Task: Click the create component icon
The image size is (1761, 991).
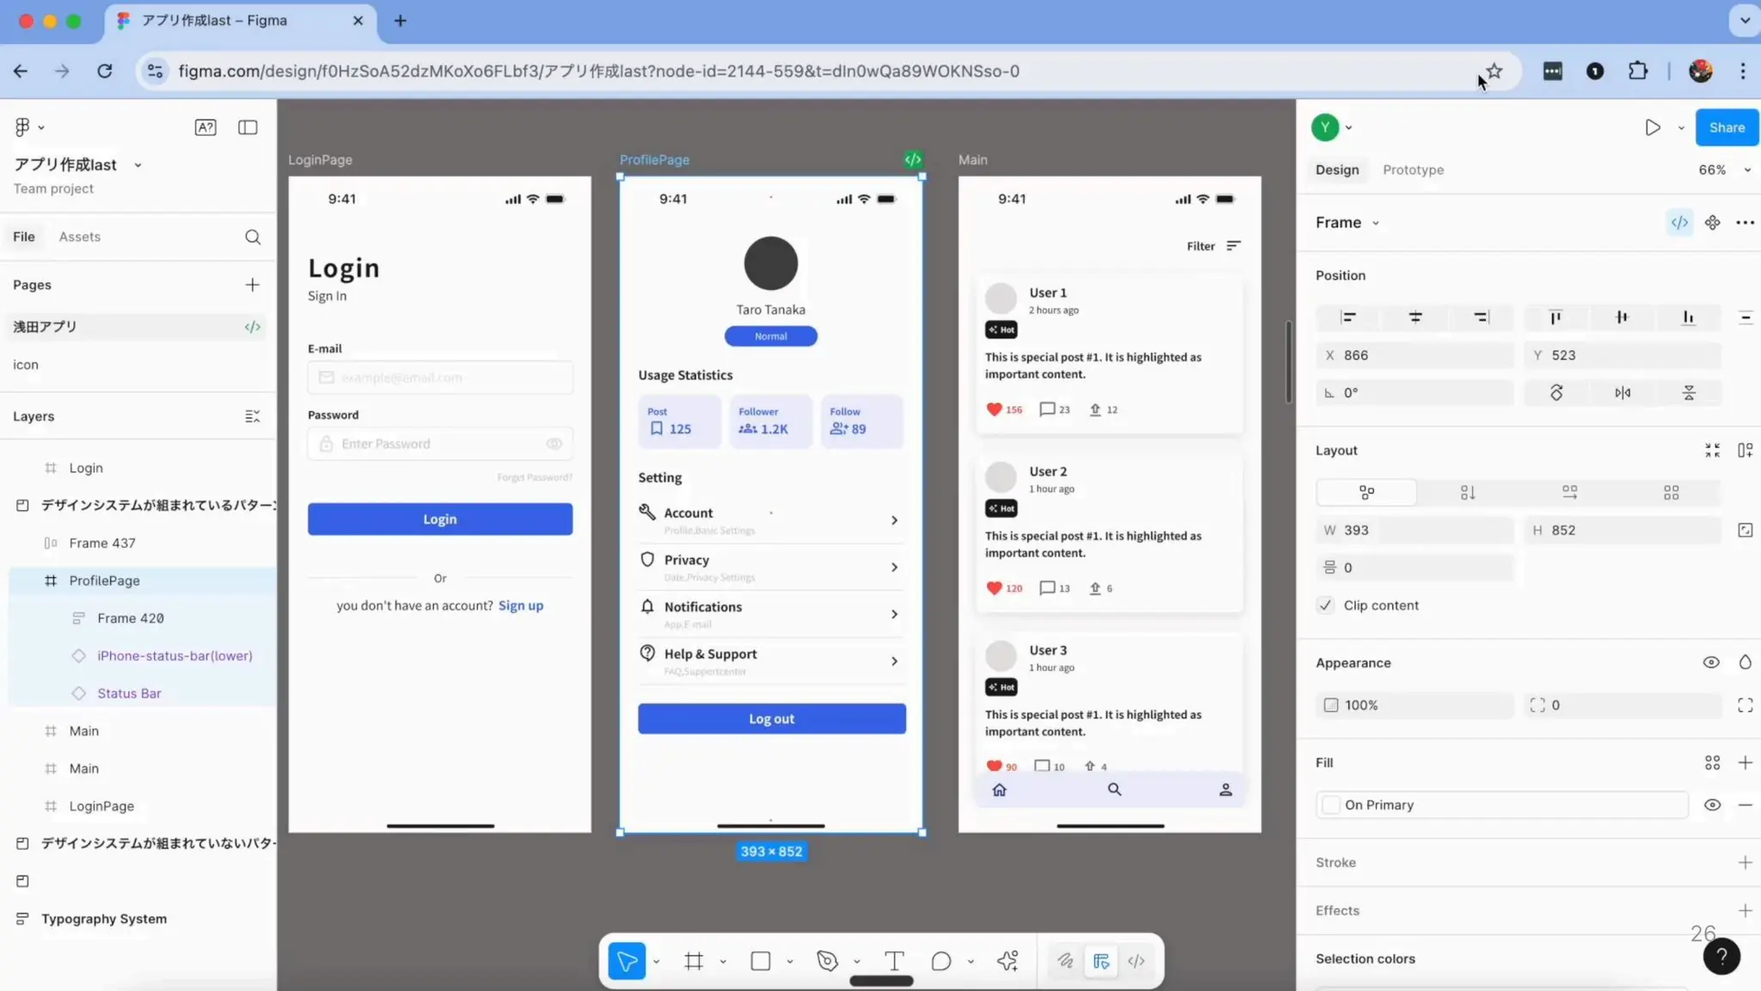Action: [x=1712, y=223]
